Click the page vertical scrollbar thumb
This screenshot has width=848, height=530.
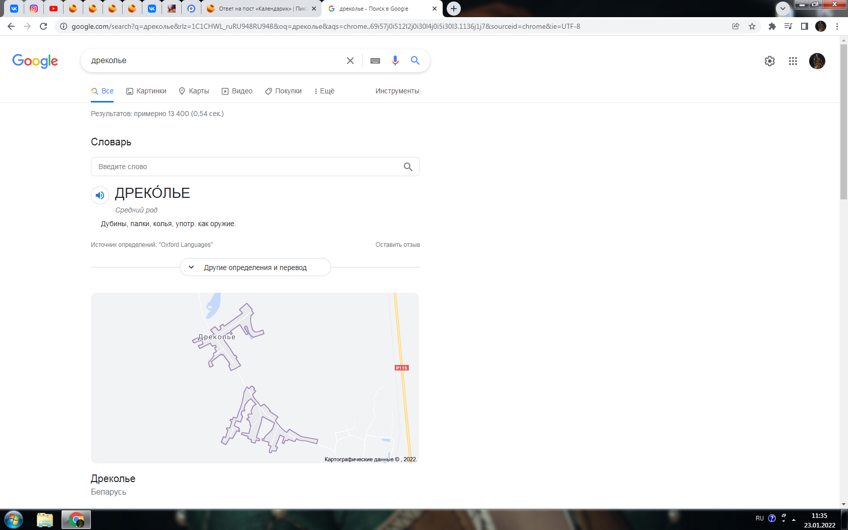click(x=843, y=122)
